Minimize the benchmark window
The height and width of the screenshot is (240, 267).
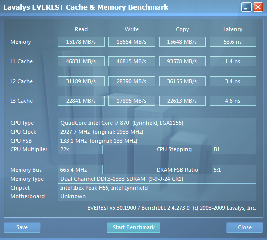tap(246, 7)
